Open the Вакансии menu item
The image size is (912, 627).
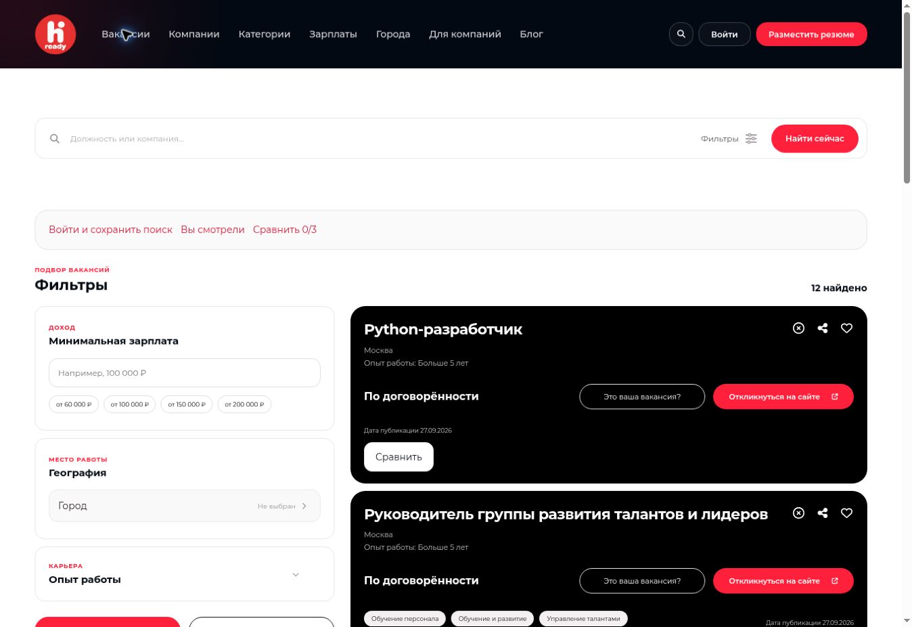(126, 34)
